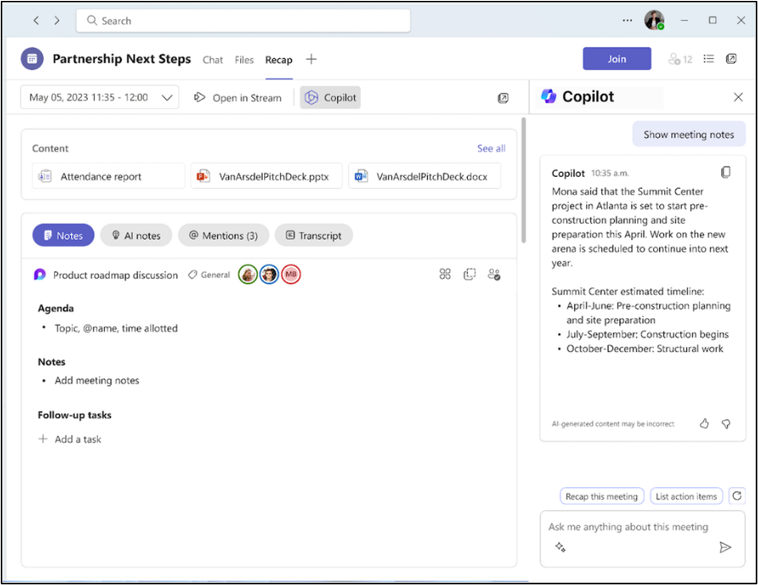Screen dimensions: 758x585
Task: Click the first participant avatar with green ring
Action: (248, 274)
